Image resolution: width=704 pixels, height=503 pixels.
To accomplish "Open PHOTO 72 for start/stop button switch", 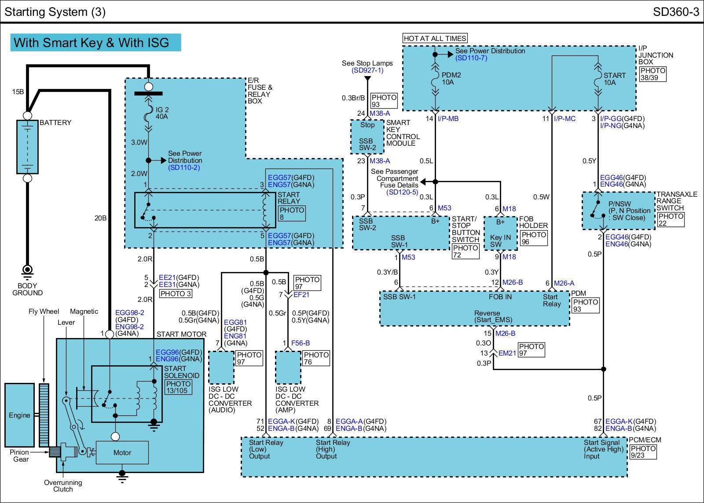I will click(x=465, y=251).
